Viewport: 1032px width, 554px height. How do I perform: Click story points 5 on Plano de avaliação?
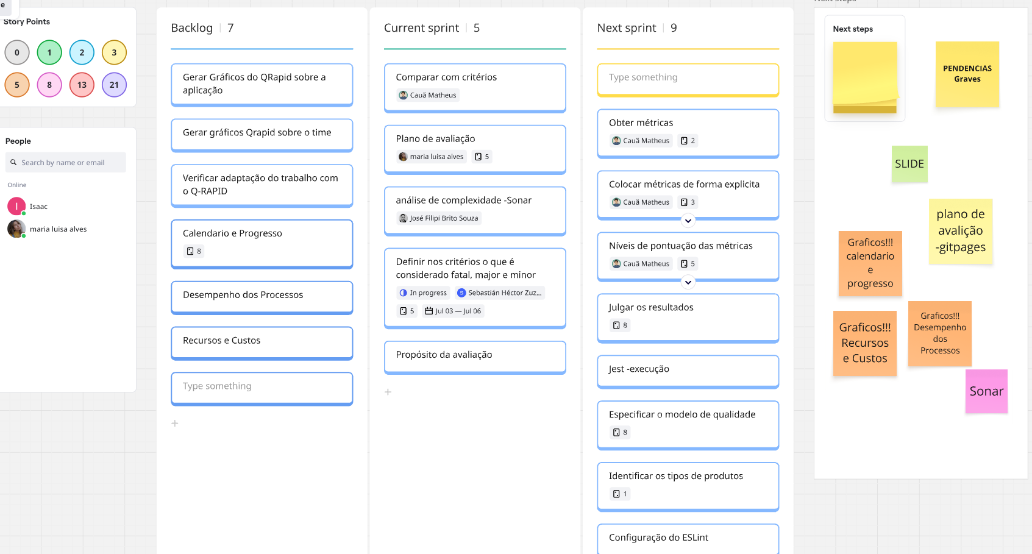coord(482,157)
